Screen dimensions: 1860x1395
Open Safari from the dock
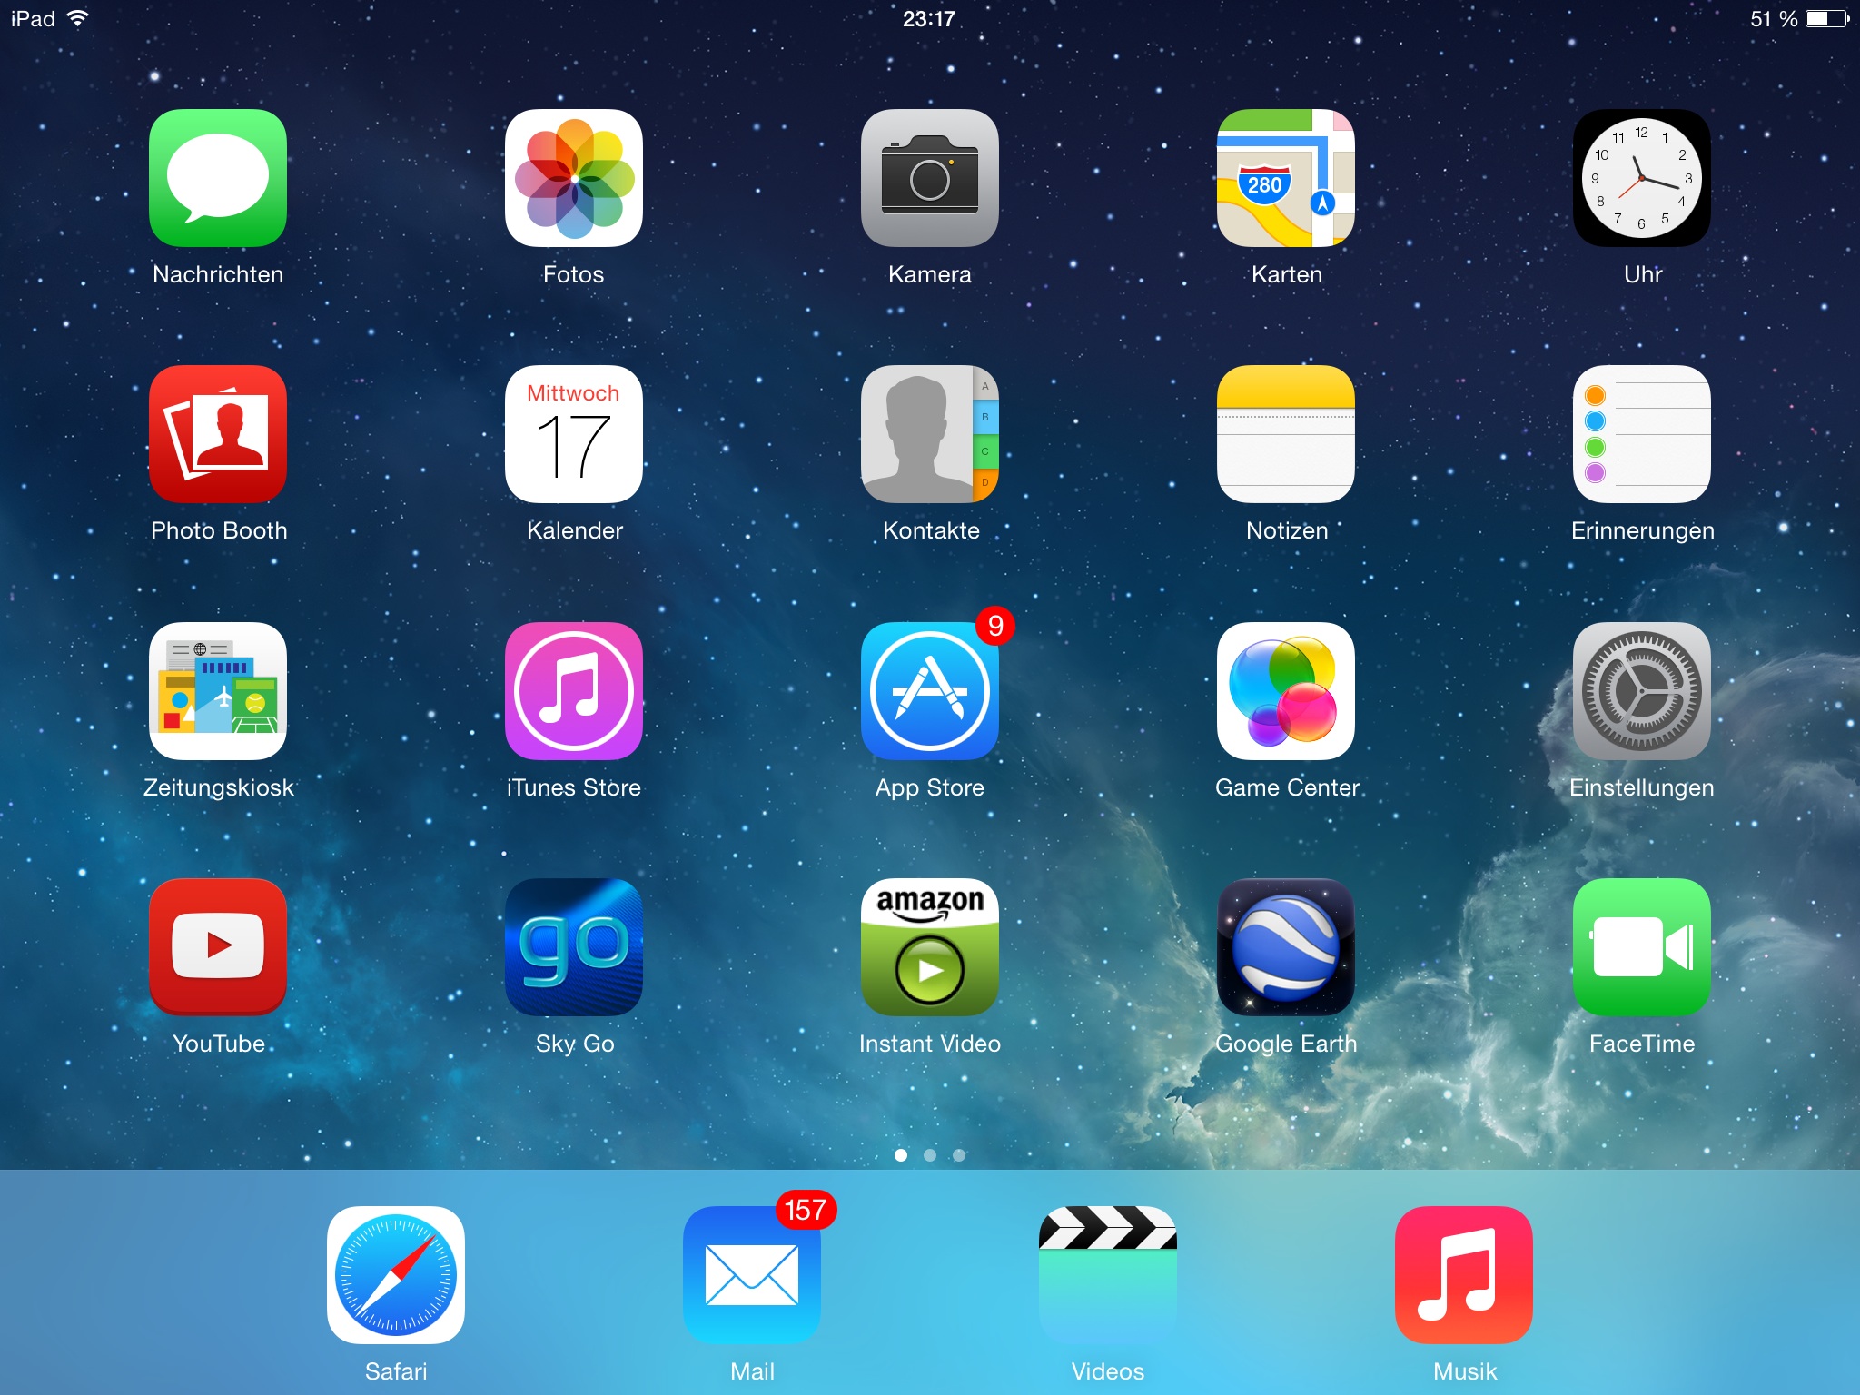[x=396, y=1275]
